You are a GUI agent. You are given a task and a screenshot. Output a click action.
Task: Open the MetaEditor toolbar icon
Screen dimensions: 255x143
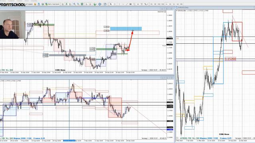click(x=35, y=4)
